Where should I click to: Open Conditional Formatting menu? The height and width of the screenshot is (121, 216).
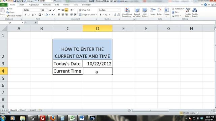[127, 12]
